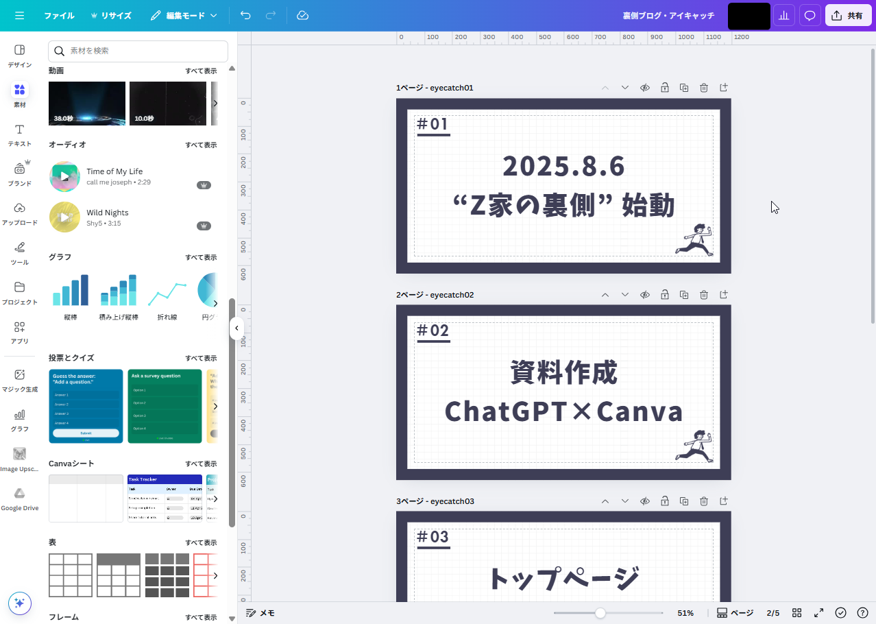
Task: Move page 1 down with chevron
Action: pyautogui.click(x=624, y=88)
